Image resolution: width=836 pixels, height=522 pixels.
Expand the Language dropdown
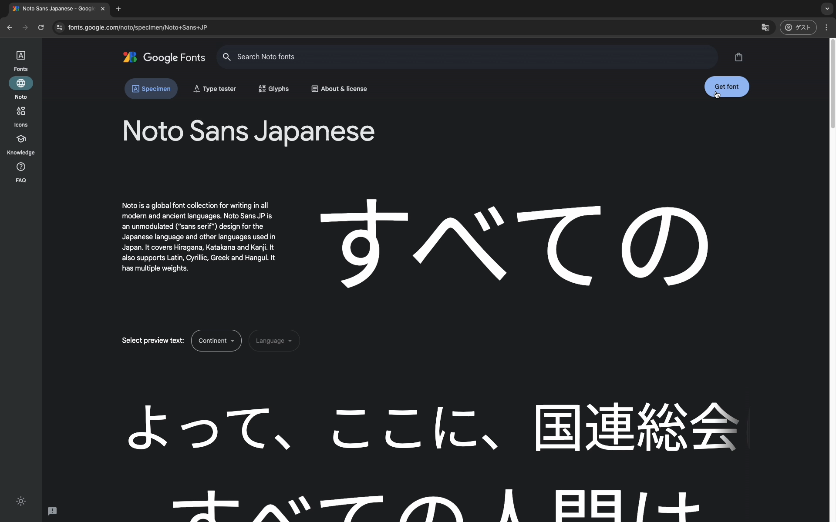tap(274, 341)
